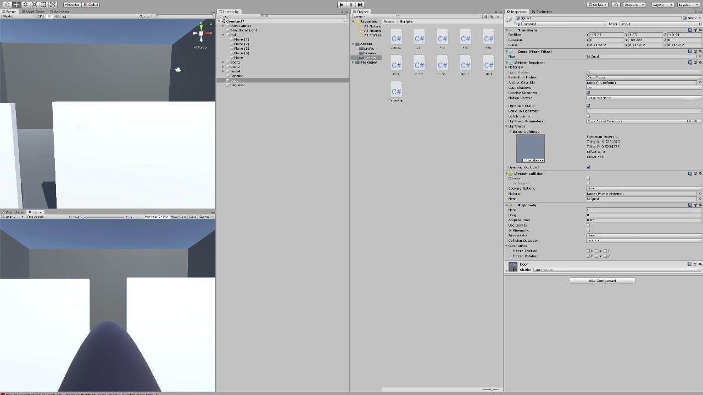The width and height of the screenshot is (703, 395).
Task: Select the Scale tool in the toolbar
Action: (35, 4)
